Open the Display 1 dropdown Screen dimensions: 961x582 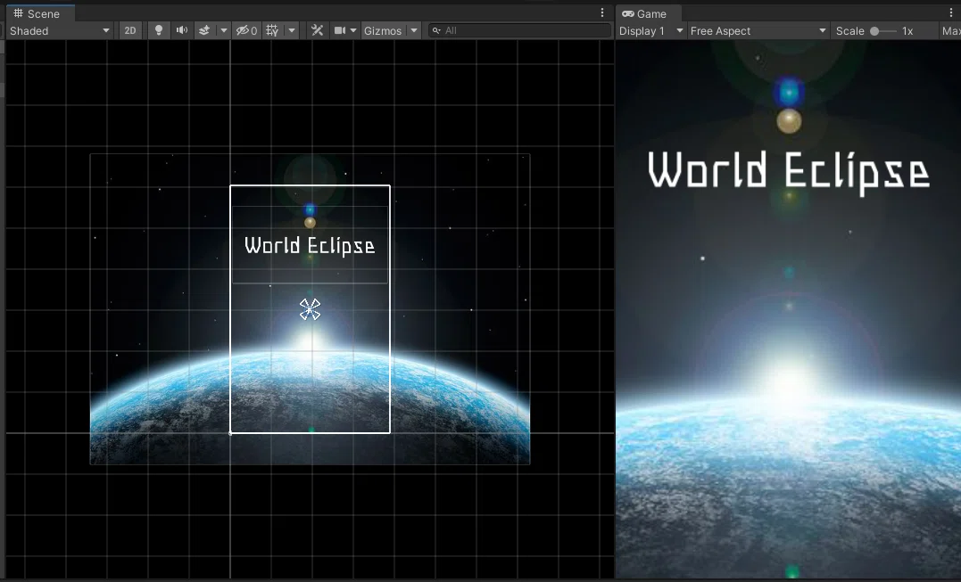pos(650,30)
